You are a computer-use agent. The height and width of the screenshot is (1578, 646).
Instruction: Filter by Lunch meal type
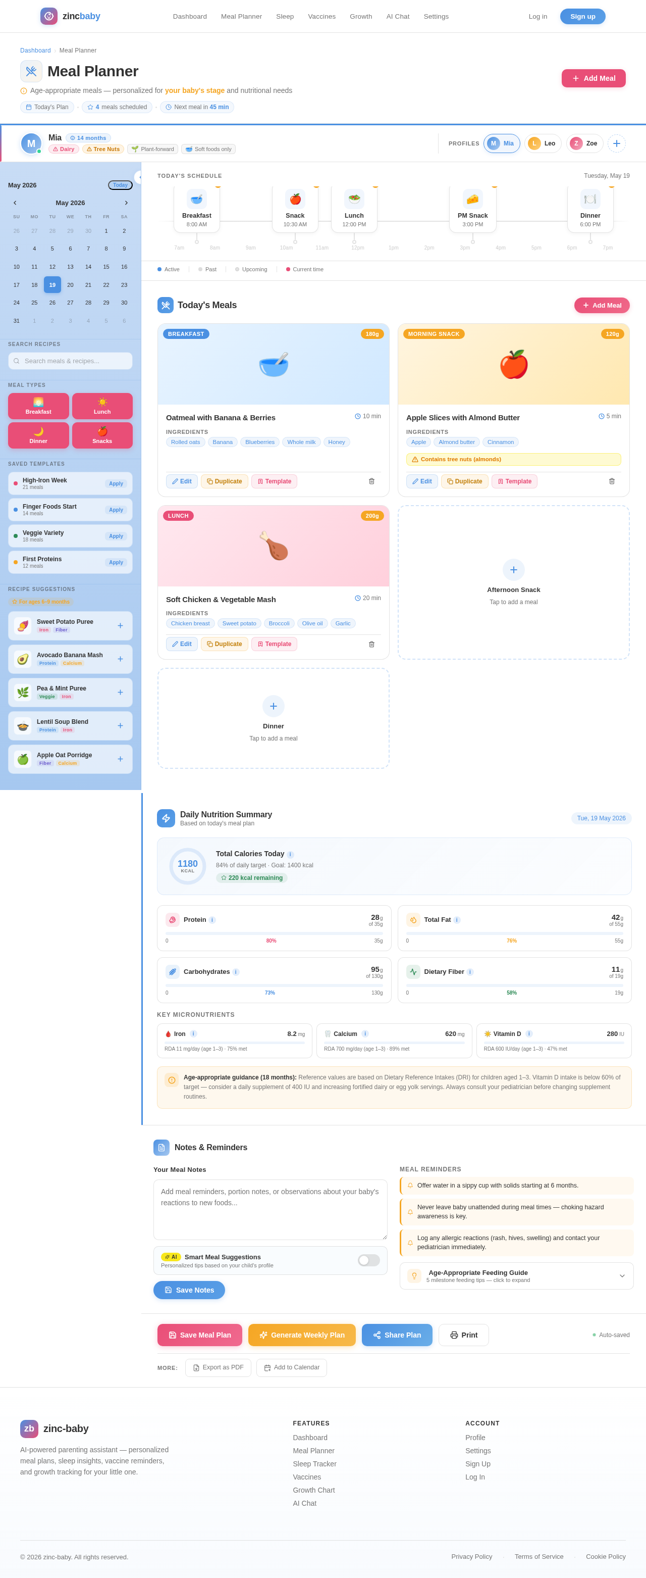tap(102, 406)
